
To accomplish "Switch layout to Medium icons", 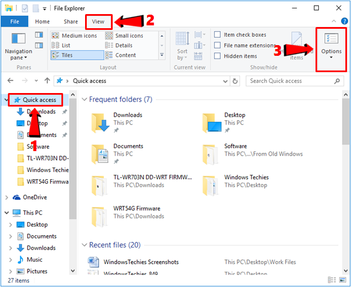I will click(74, 36).
